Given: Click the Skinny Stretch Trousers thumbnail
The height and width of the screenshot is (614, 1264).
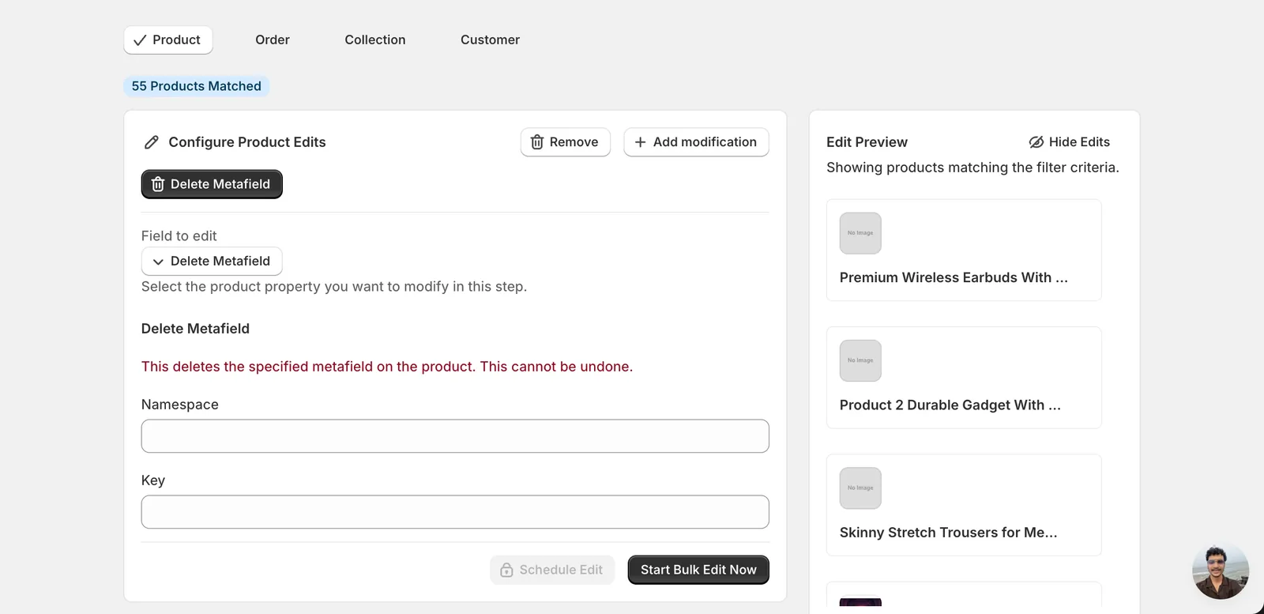Looking at the screenshot, I should pyautogui.click(x=860, y=488).
